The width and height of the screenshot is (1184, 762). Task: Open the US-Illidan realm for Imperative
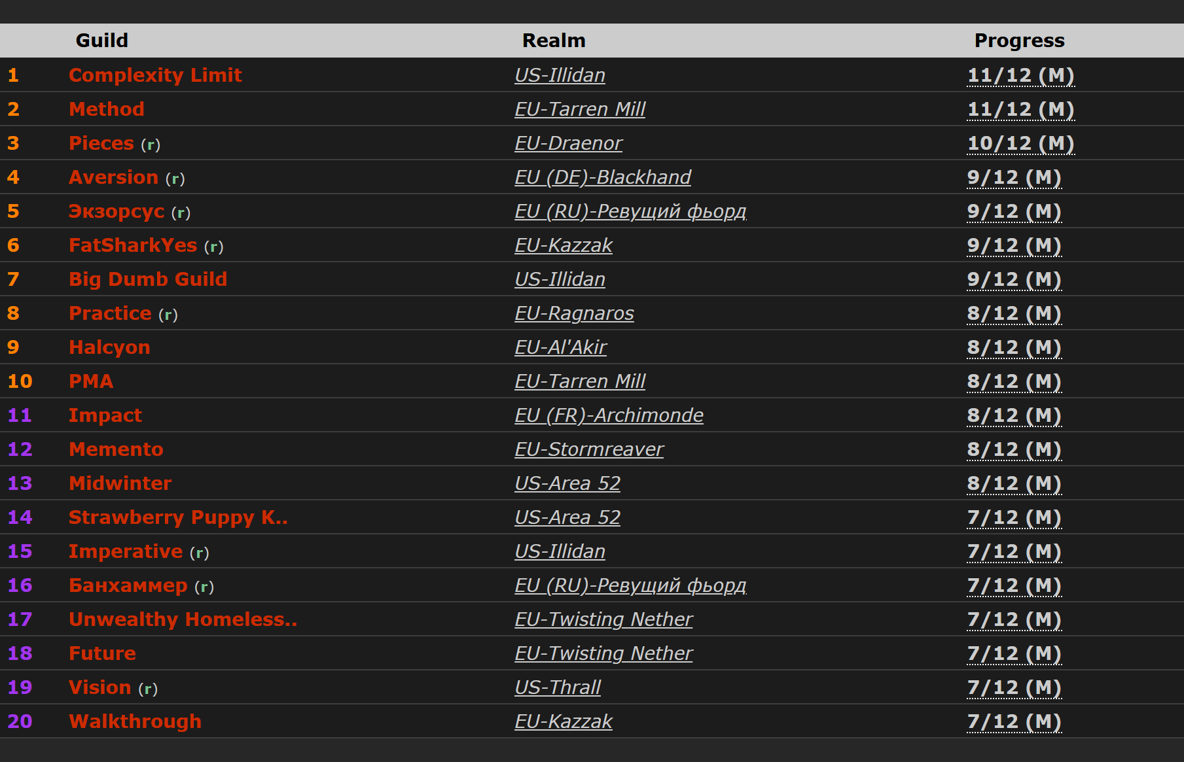click(x=560, y=551)
